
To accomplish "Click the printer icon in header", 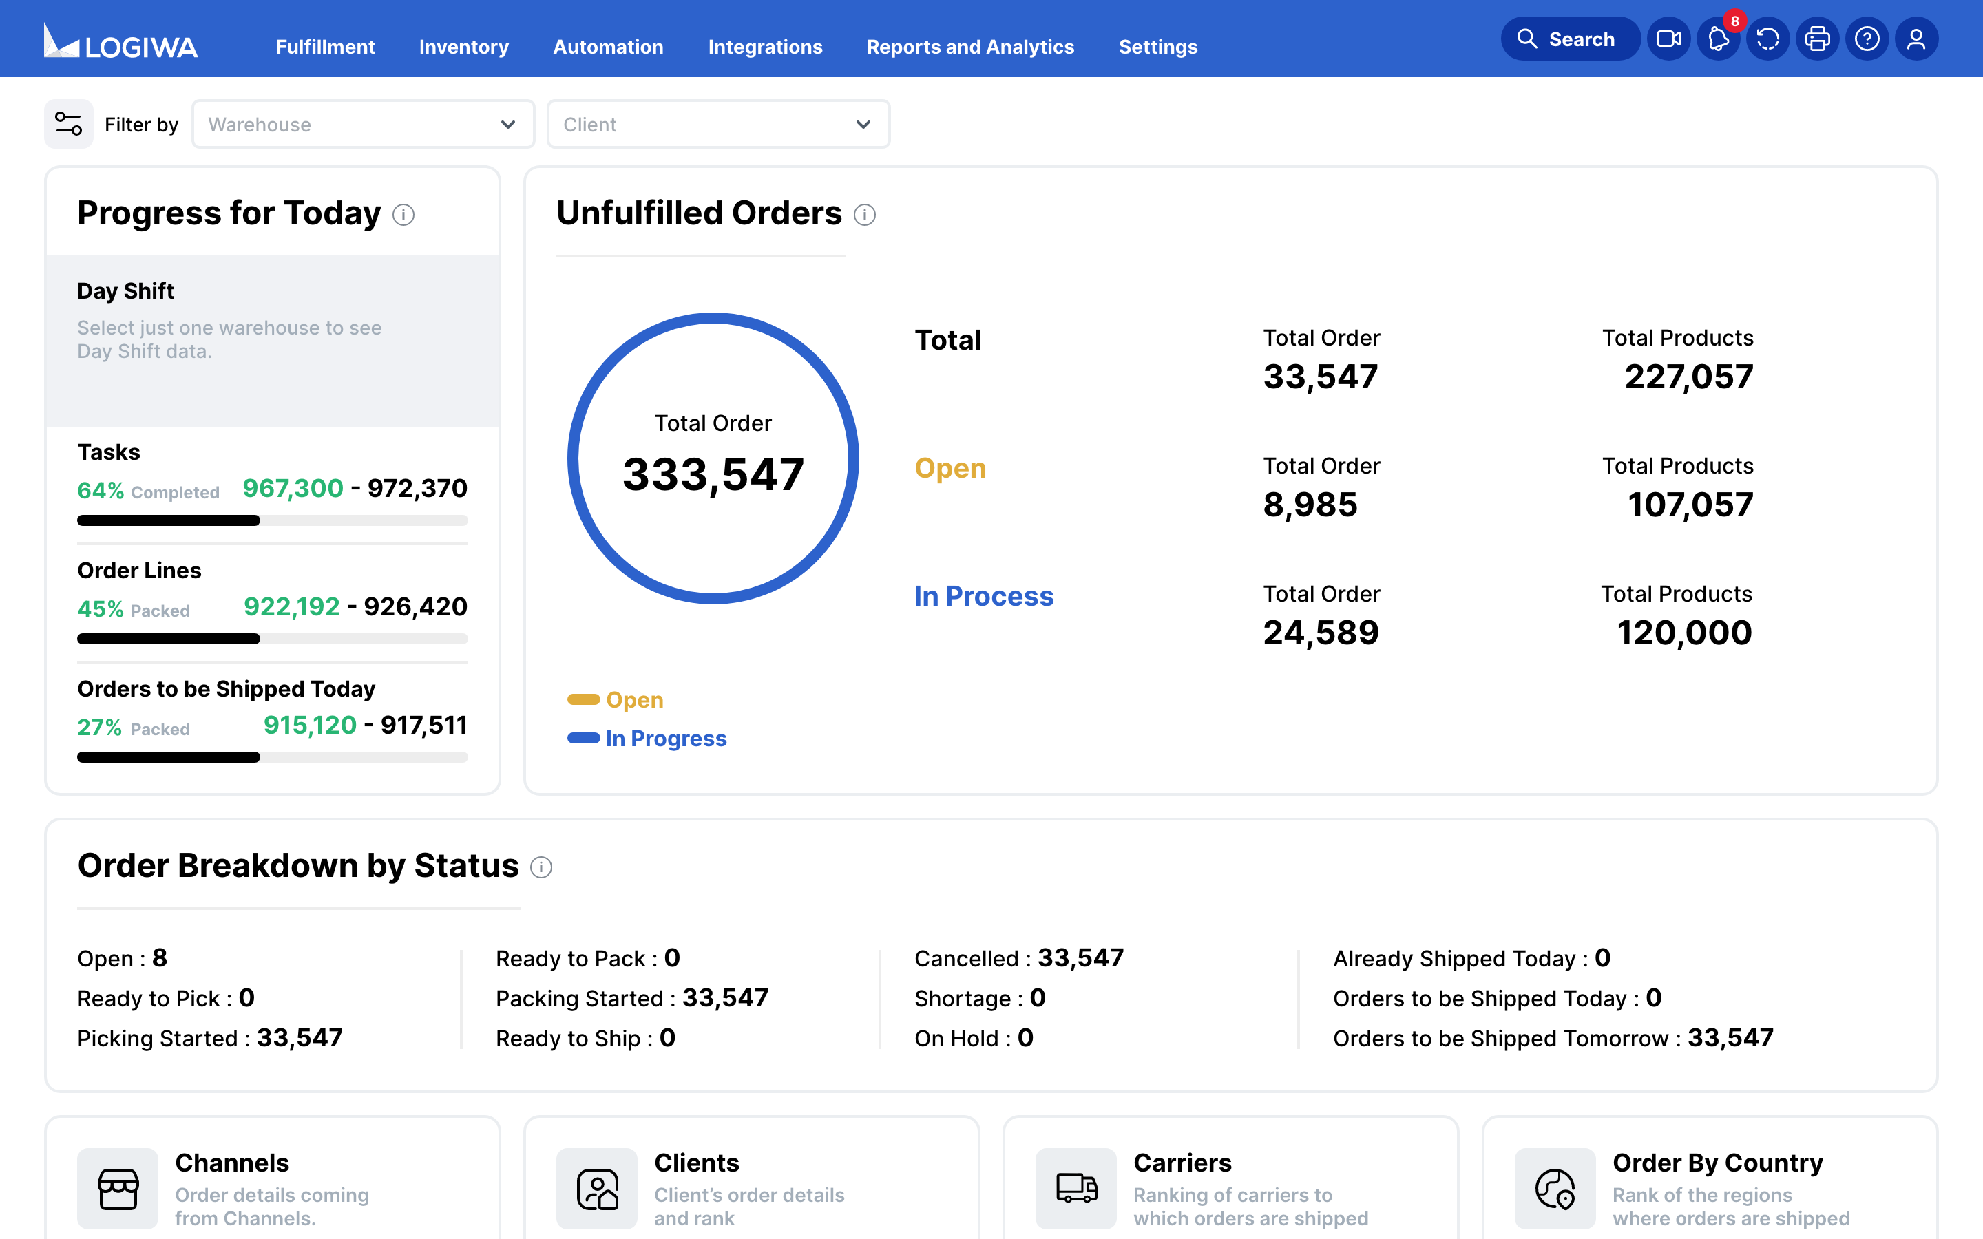I will [1818, 39].
